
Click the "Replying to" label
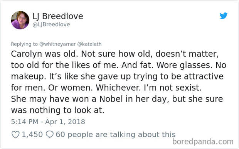coord(24,44)
